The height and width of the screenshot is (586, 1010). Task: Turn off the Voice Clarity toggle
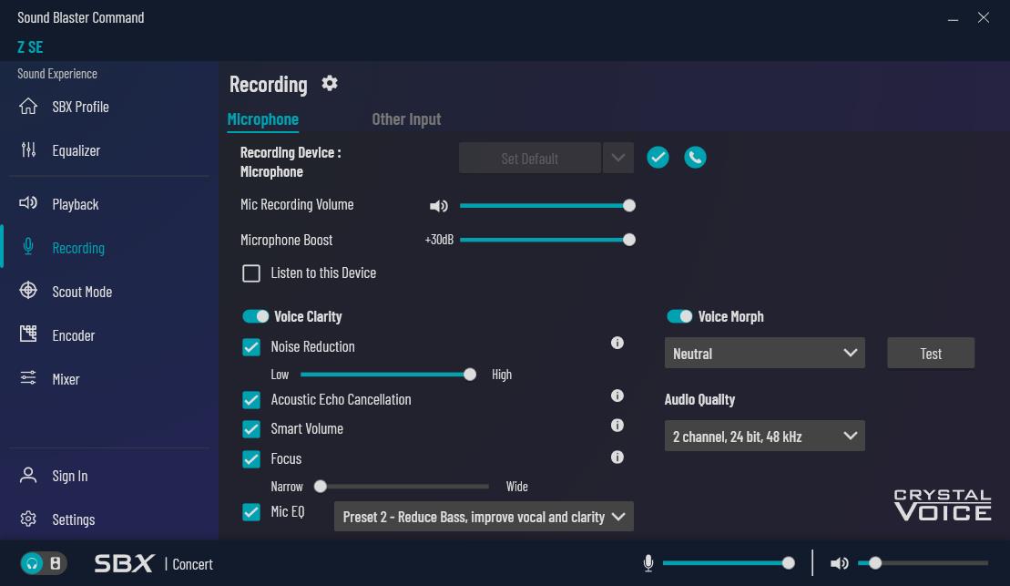pyautogui.click(x=255, y=316)
